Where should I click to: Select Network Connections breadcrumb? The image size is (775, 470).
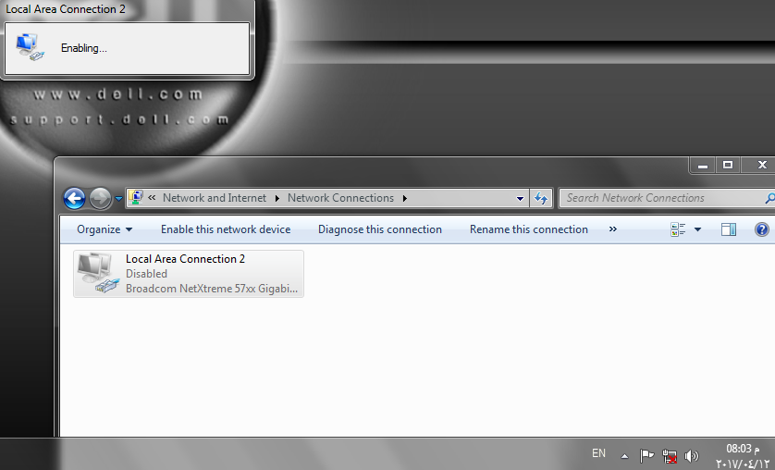coord(340,198)
